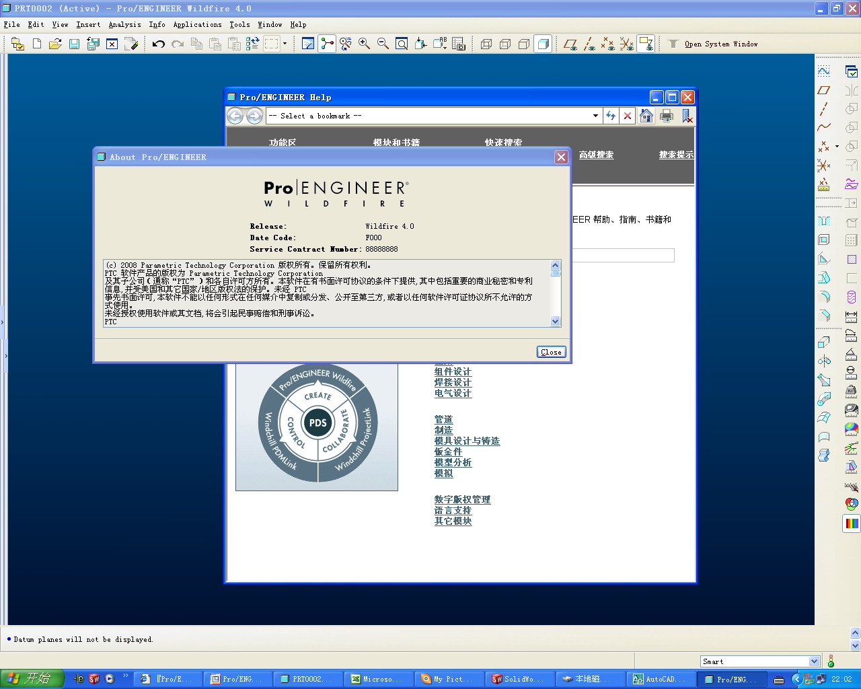
Task: Click the down arrow of the About text scrollbar
Action: click(555, 322)
